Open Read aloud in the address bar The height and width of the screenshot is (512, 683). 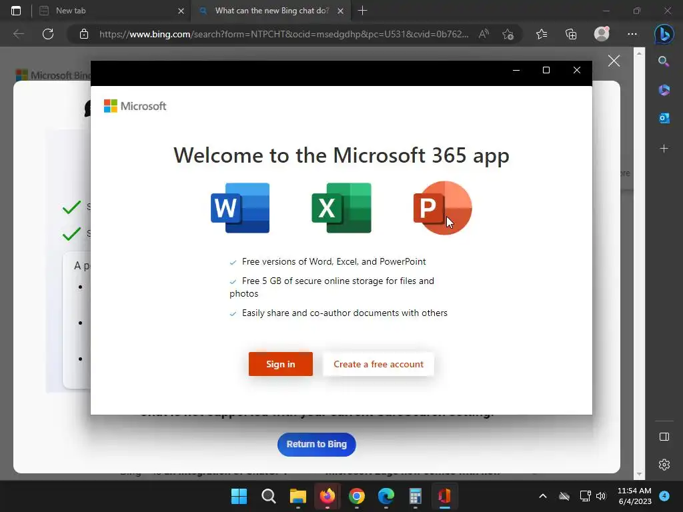pyautogui.click(x=484, y=34)
